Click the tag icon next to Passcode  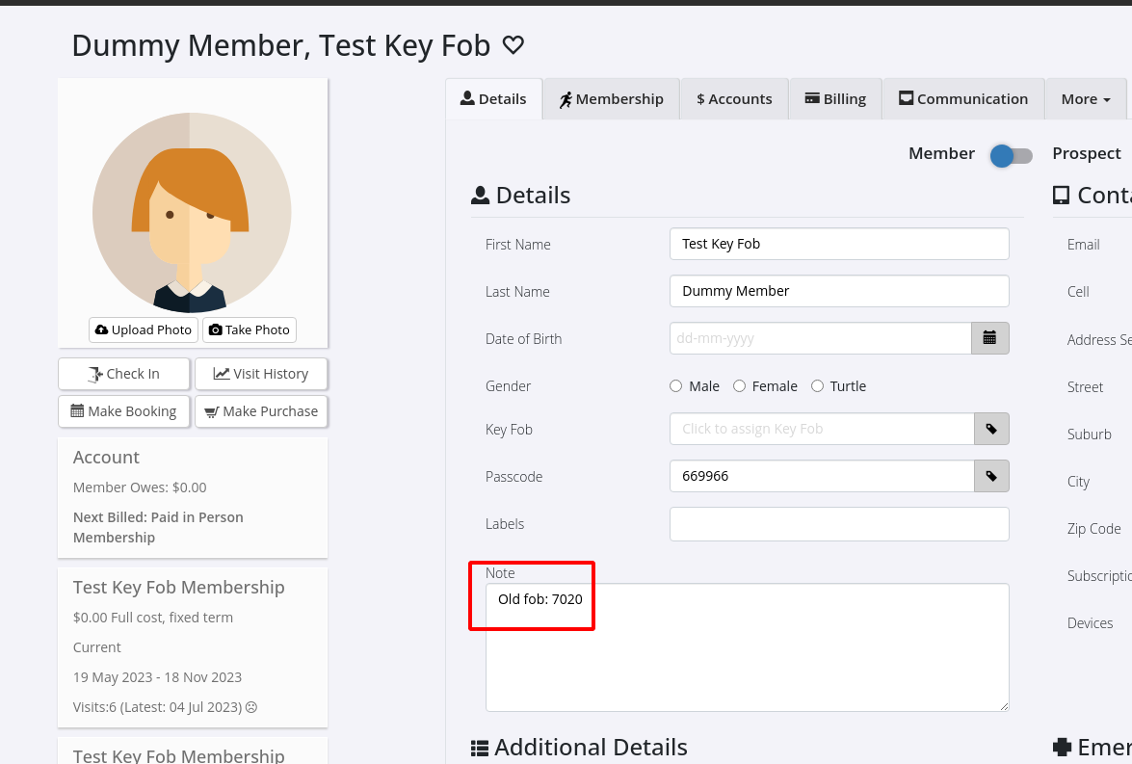(991, 476)
